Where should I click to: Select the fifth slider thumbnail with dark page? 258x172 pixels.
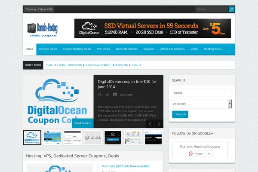[x=113, y=138]
